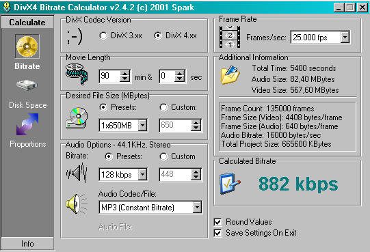Screen dimensions: 370x252
Task: Choose Custom for desired file size
Action: (x=178, y=107)
